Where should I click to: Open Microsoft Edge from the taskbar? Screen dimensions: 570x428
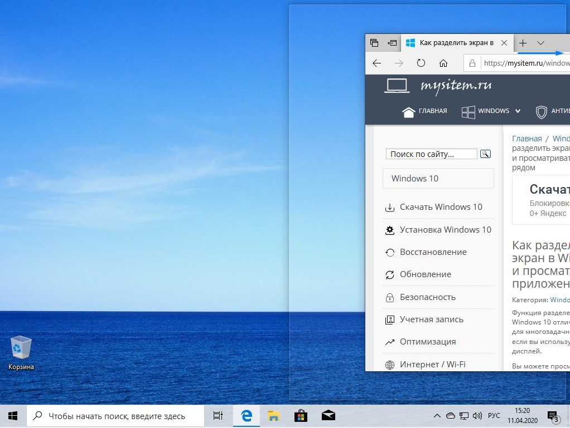pyautogui.click(x=247, y=416)
